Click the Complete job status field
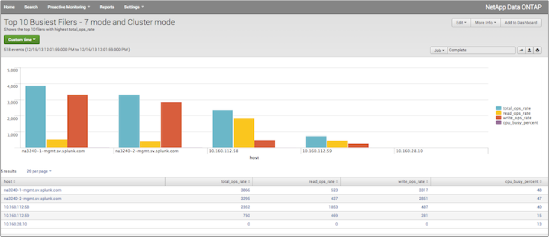 [482, 50]
